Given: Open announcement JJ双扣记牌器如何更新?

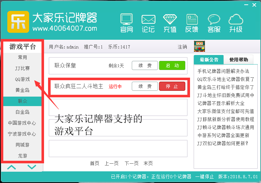Looking at the screenshot, I should click(223, 143).
